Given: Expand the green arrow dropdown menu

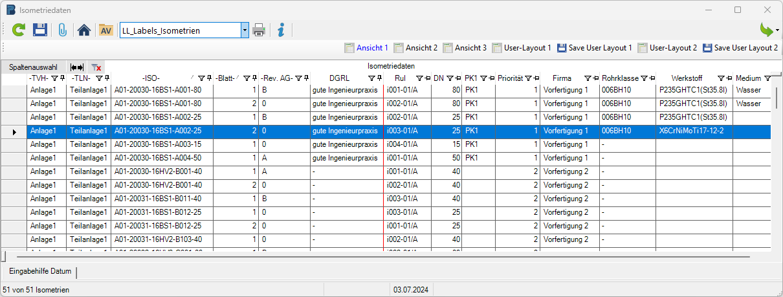Looking at the screenshot, I should coord(777,30).
